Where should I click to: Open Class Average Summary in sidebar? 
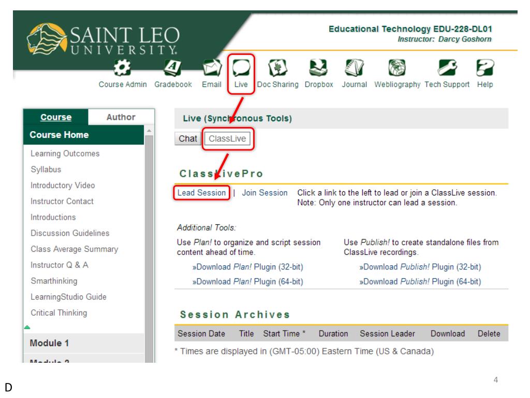pyautogui.click(x=75, y=249)
